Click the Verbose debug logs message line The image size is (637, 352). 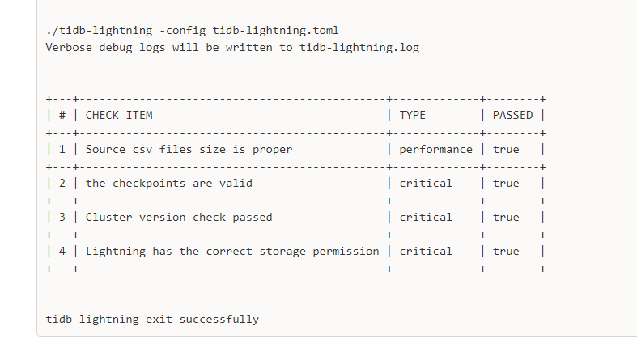click(x=232, y=48)
